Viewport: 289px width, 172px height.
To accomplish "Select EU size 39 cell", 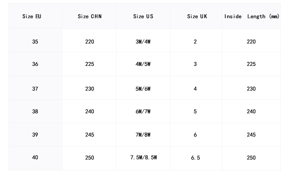I will click(35, 135).
